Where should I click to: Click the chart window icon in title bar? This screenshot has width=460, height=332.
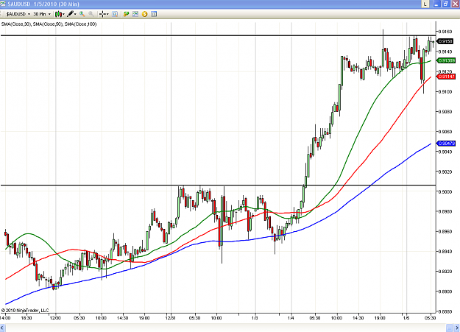(x=3, y=4)
